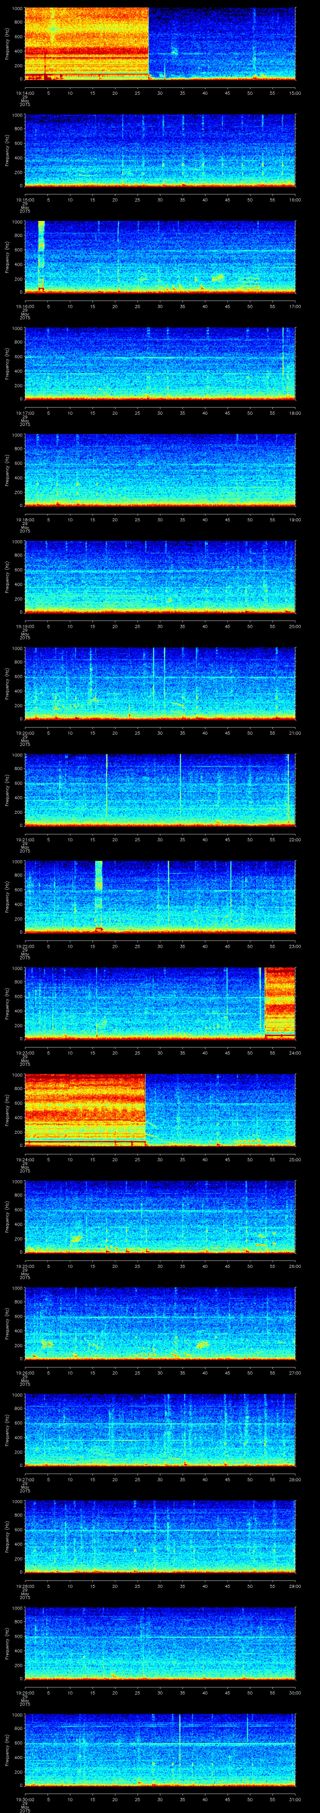Click the cyan vertical burst in the 19:22:00 panel
The width and height of the screenshot is (320, 1813).
98,897
